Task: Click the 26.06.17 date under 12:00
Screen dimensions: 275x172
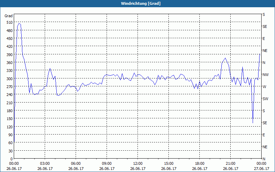Action: click(x=138, y=169)
